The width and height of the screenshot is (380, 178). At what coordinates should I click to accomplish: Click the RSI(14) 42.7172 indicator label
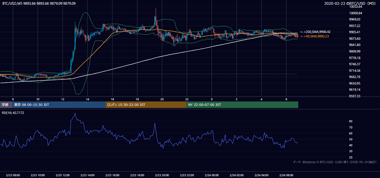[x=13, y=113]
